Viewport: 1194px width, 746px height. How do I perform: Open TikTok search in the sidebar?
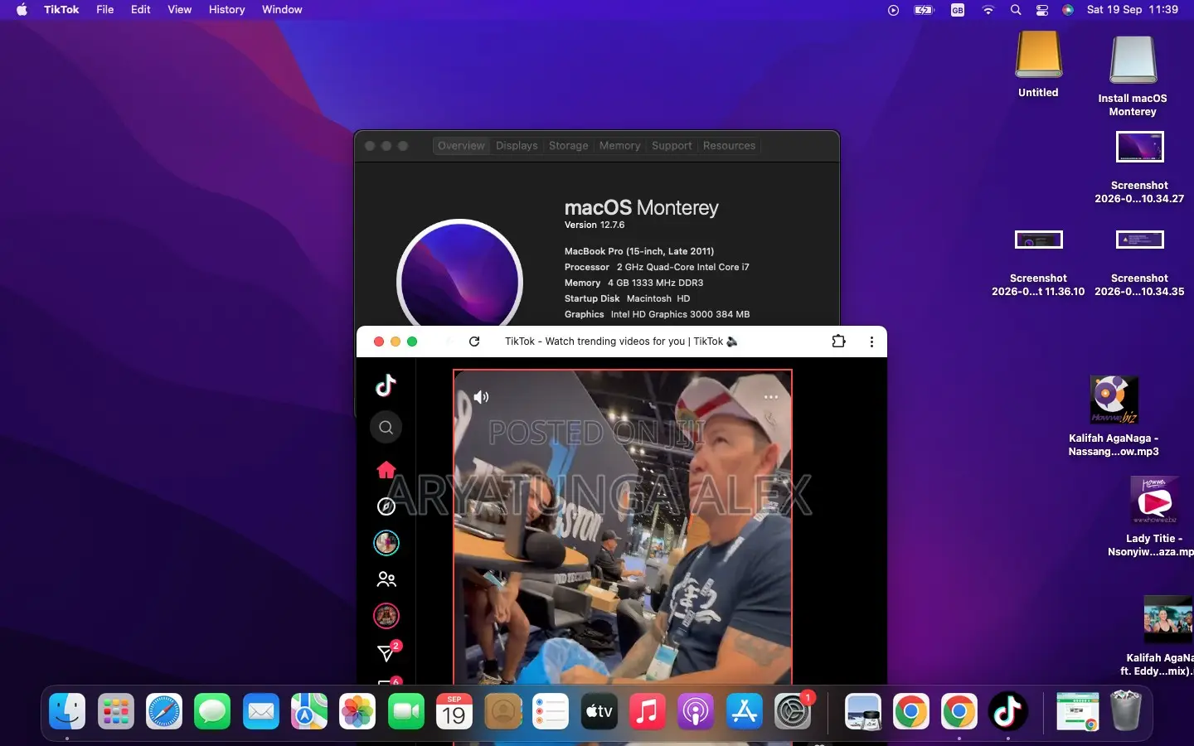pyautogui.click(x=386, y=428)
